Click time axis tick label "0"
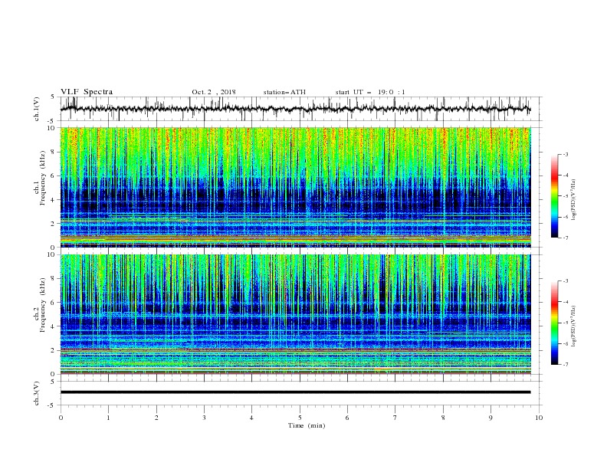This screenshot has width=607, height=469. coord(61,418)
